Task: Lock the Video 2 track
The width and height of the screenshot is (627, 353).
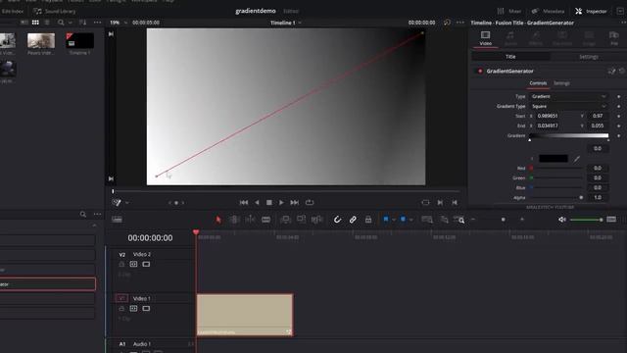Action: 121,264
